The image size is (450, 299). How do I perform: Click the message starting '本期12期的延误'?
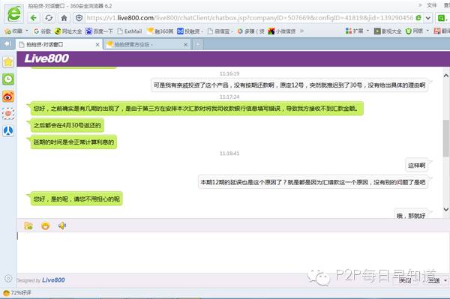click(x=313, y=182)
